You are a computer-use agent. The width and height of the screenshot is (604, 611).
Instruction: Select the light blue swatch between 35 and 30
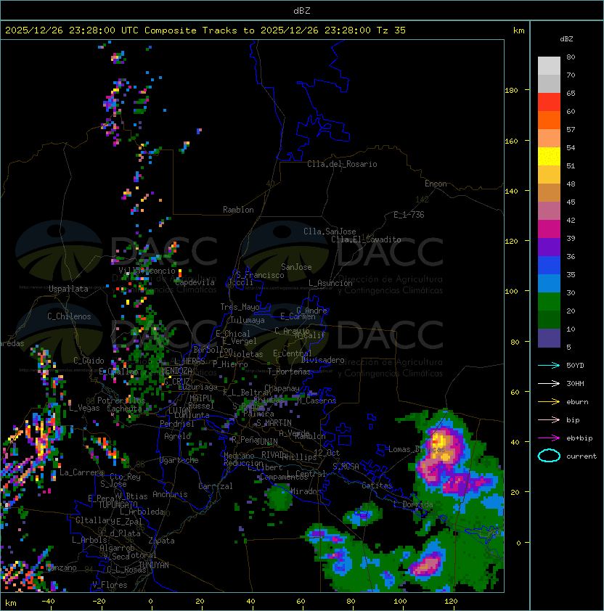[549, 283]
